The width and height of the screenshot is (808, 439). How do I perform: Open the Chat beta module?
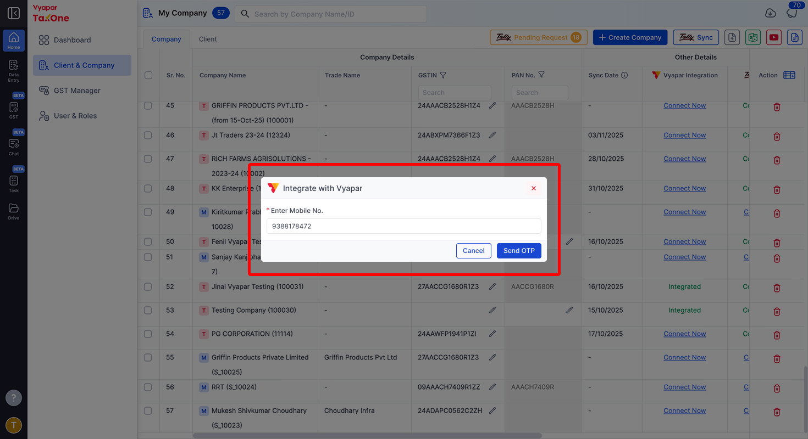tap(14, 146)
